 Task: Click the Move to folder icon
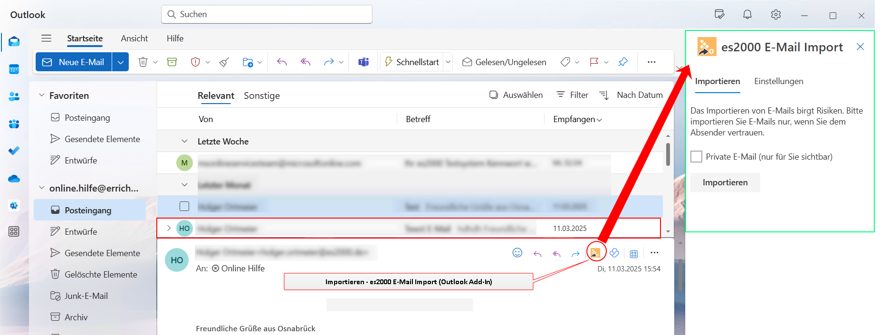point(248,62)
